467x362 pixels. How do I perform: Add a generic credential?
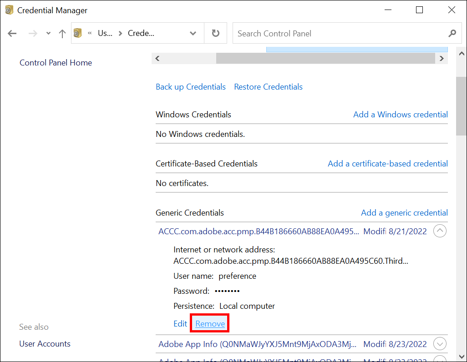pos(405,213)
